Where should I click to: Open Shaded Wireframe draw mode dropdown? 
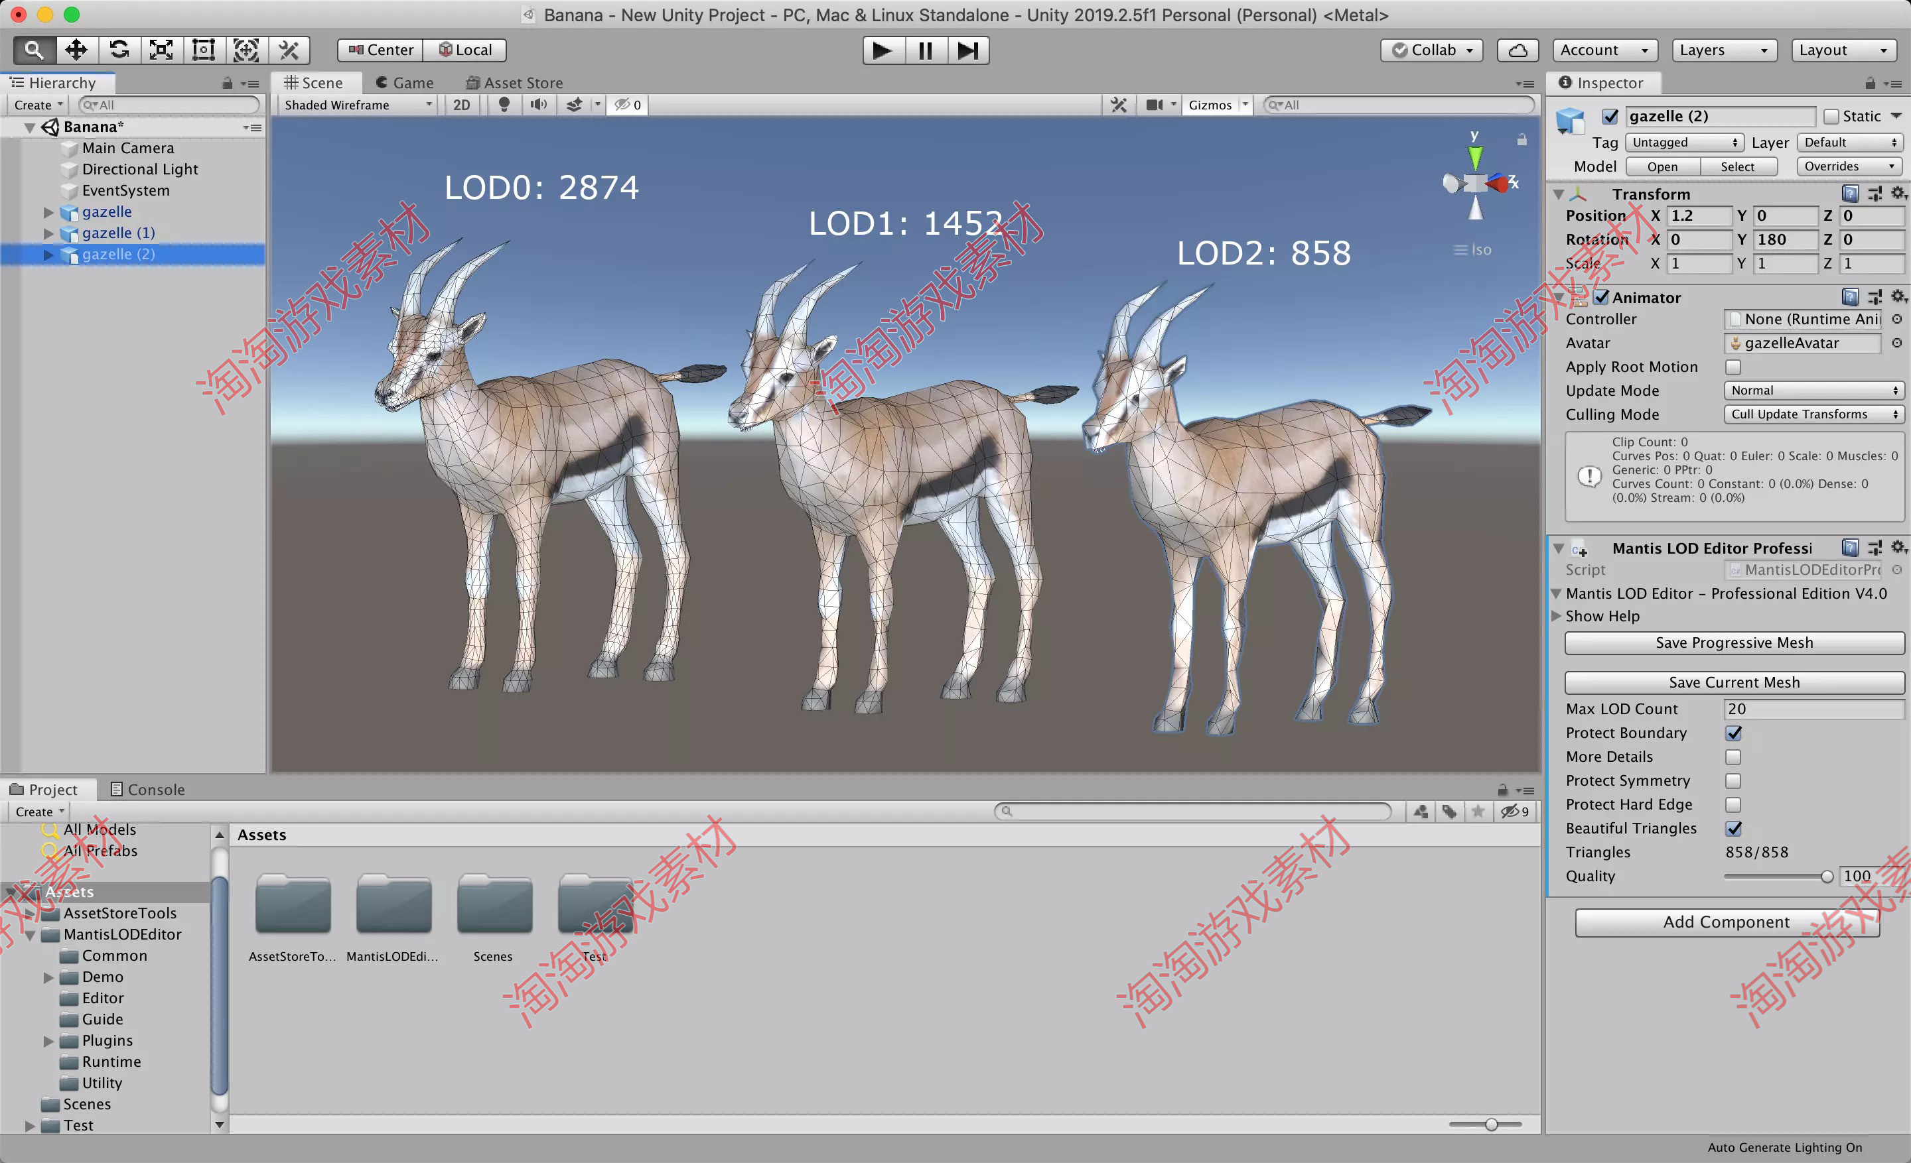click(x=357, y=105)
